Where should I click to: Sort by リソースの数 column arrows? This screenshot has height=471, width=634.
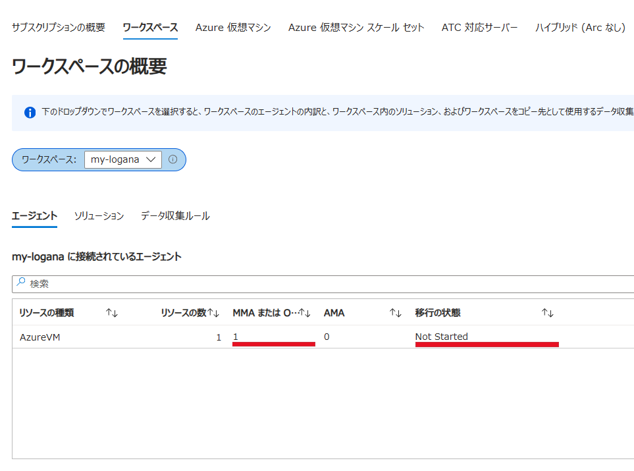coord(214,313)
